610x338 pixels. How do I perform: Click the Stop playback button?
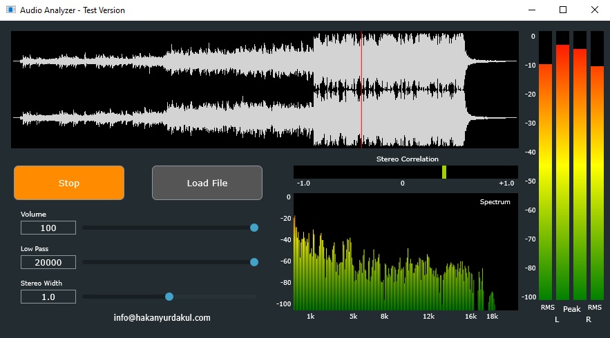[69, 183]
